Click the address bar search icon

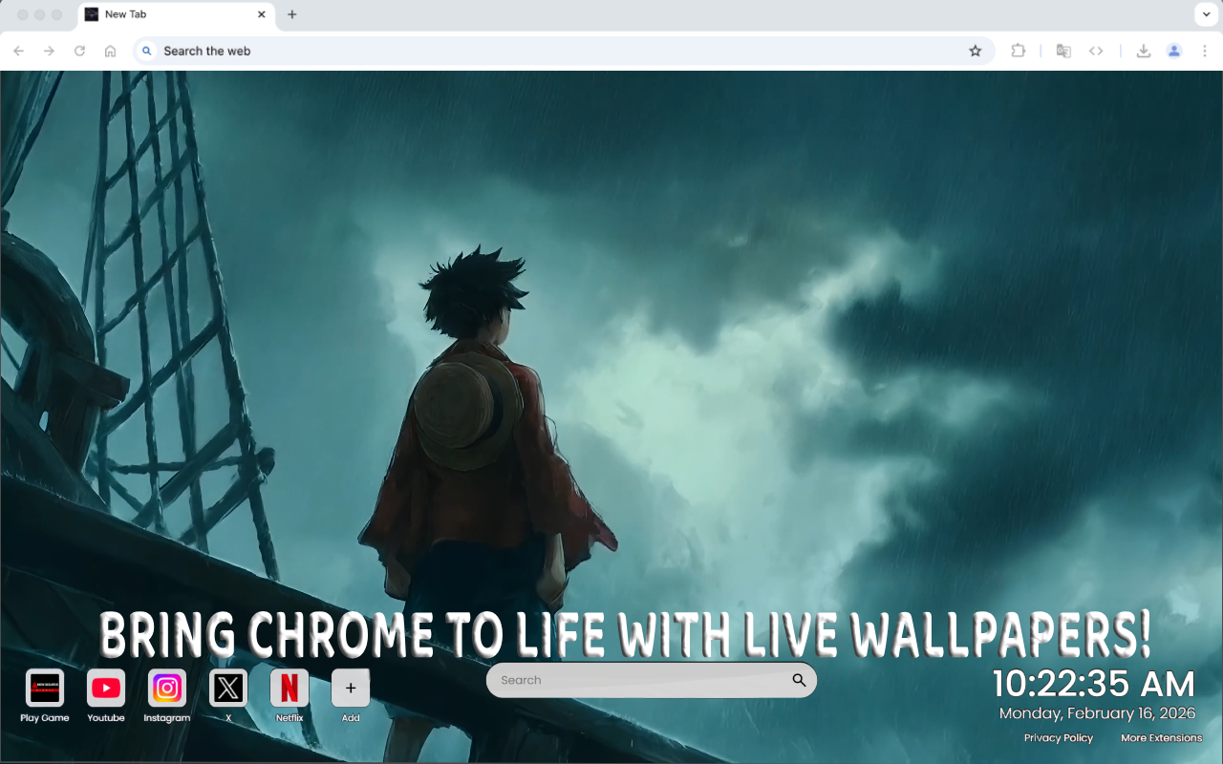coord(146,51)
